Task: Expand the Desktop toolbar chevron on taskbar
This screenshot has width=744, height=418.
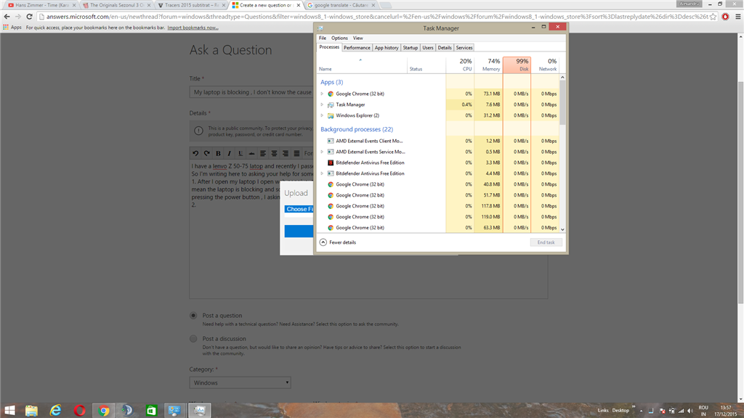Action: click(x=634, y=406)
